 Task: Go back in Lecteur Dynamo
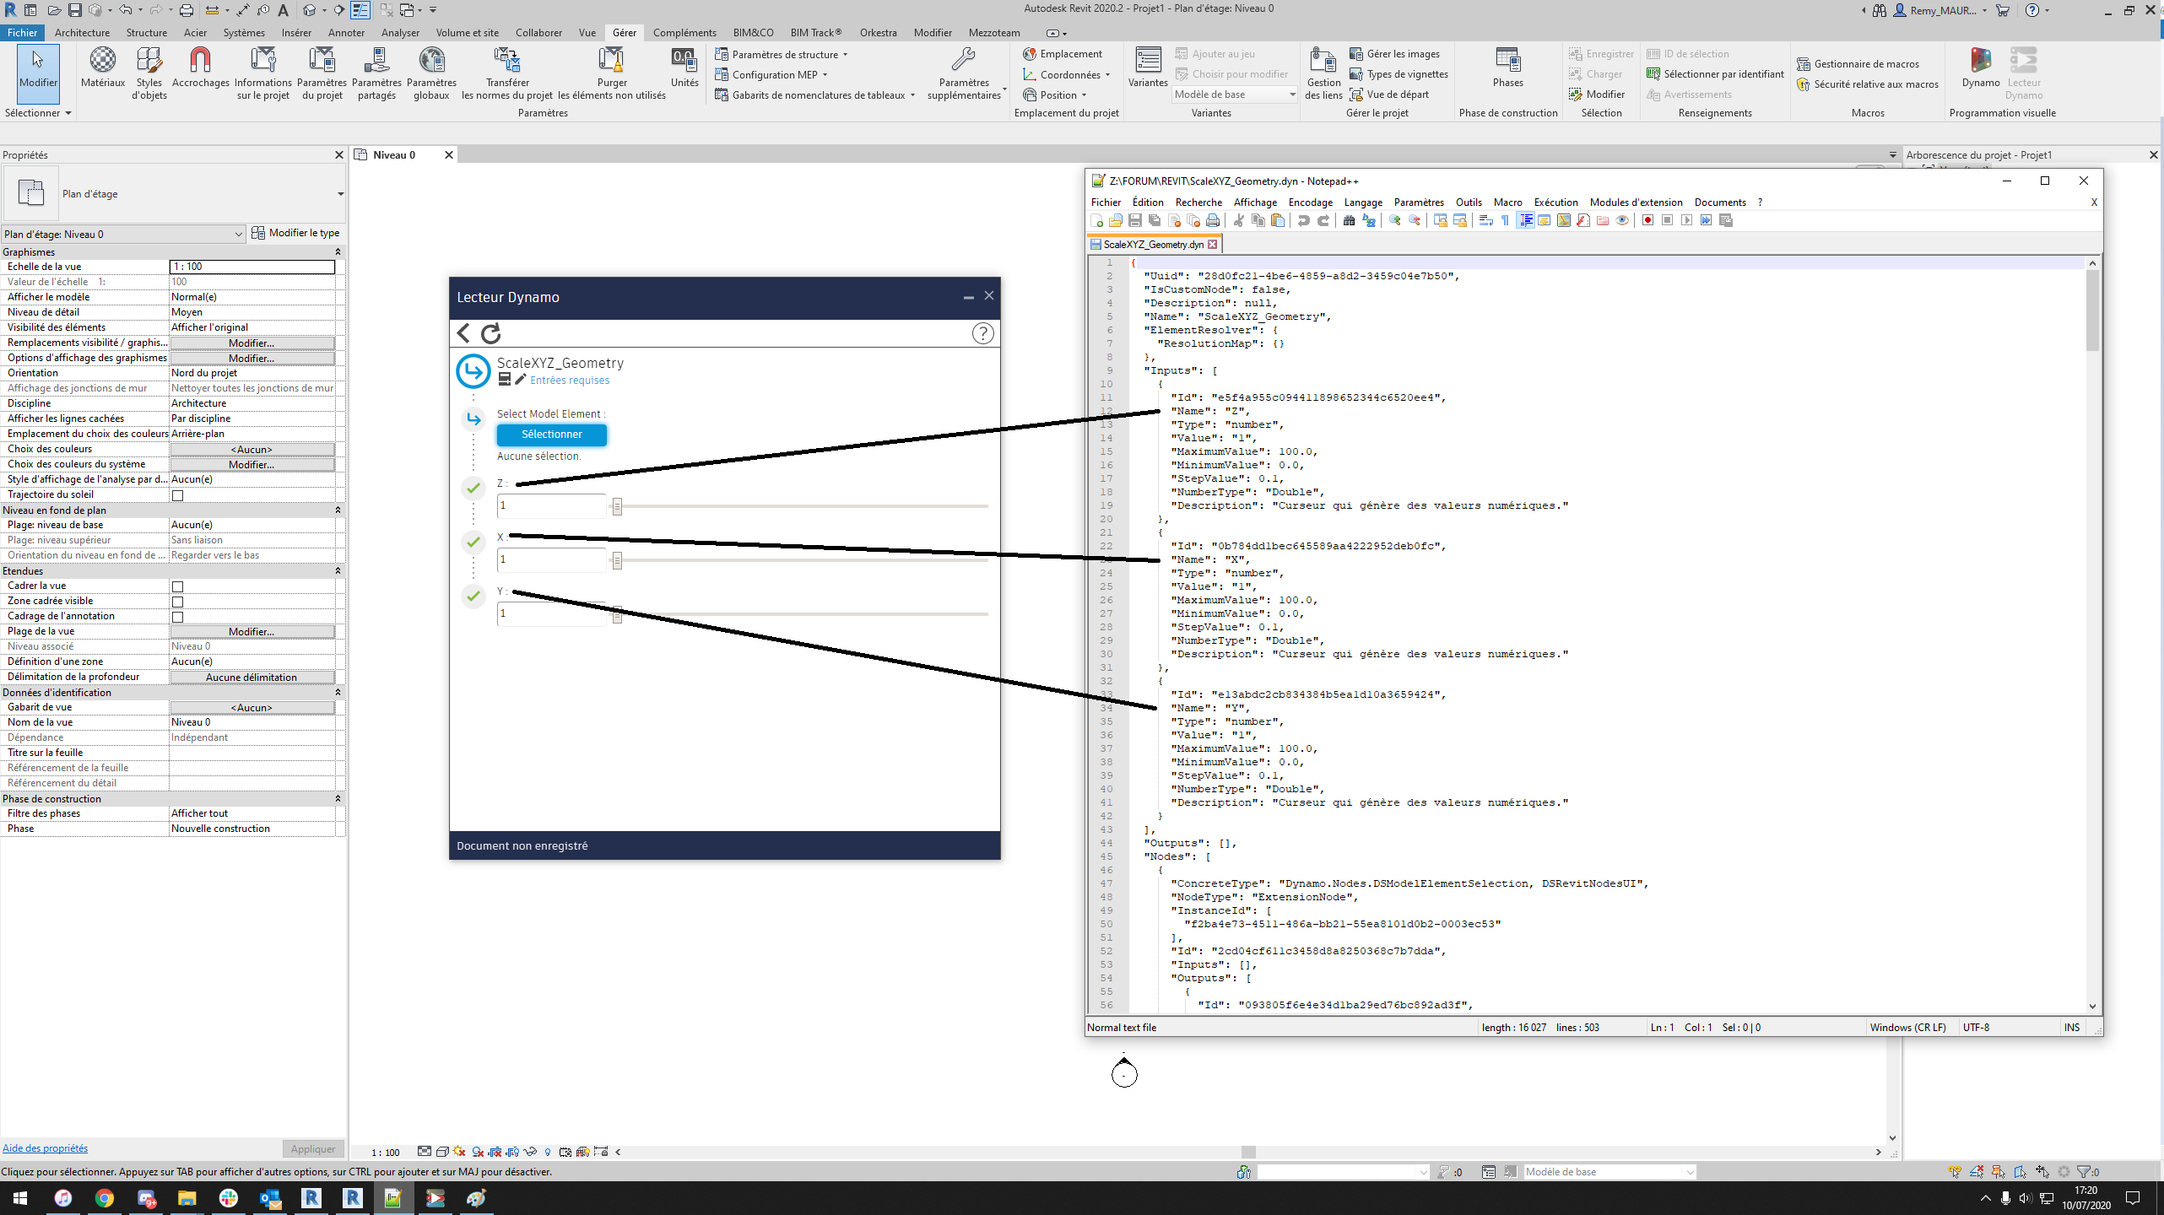point(463,333)
